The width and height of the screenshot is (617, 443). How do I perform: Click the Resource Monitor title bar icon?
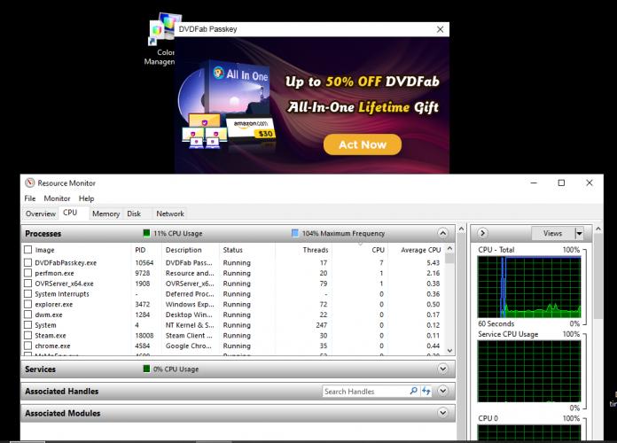[29, 183]
